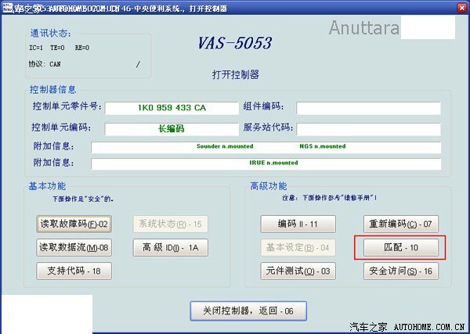Screen dimensions: 470x334
Task: Click the 控制单元零件号 field showing 1K0 959 433 CA
Action: (x=172, y=108)
